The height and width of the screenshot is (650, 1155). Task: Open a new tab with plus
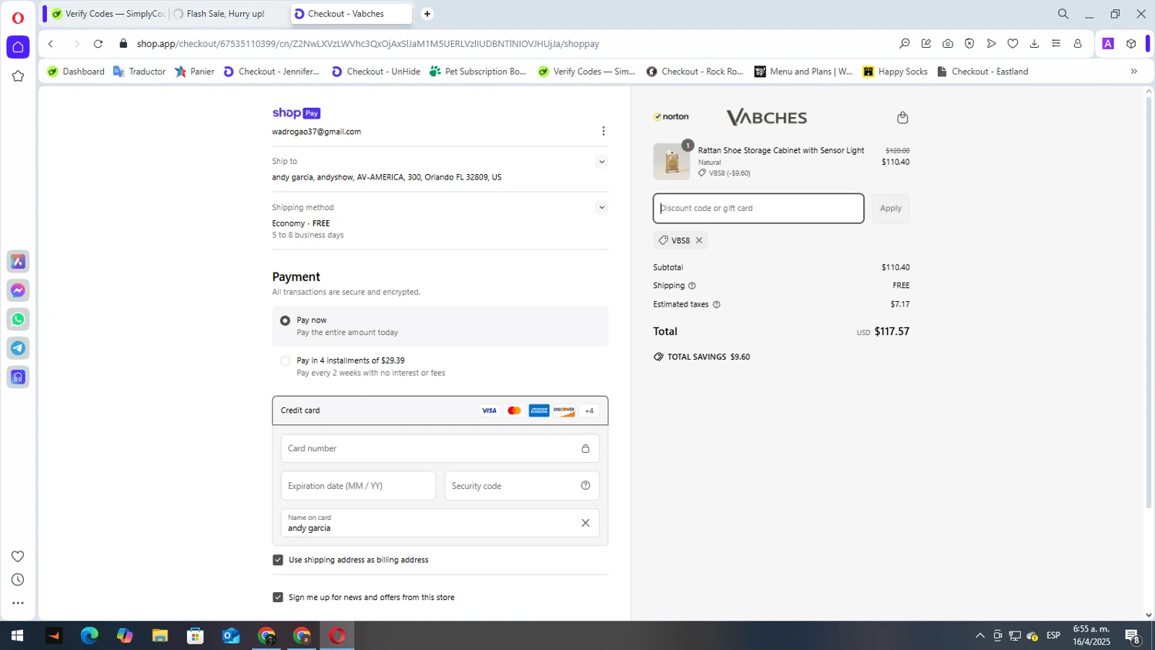coord(427,14)
